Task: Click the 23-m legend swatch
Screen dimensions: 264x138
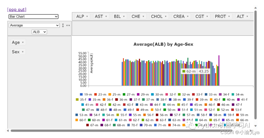Action: 96,94
